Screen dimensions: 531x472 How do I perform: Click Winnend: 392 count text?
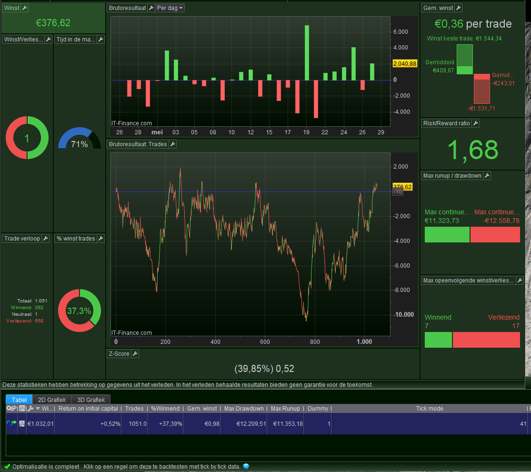click(27, 308)
